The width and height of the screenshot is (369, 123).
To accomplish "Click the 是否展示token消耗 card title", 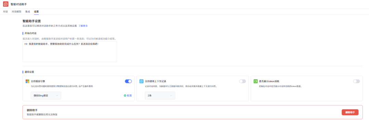I will click(269, 81).
